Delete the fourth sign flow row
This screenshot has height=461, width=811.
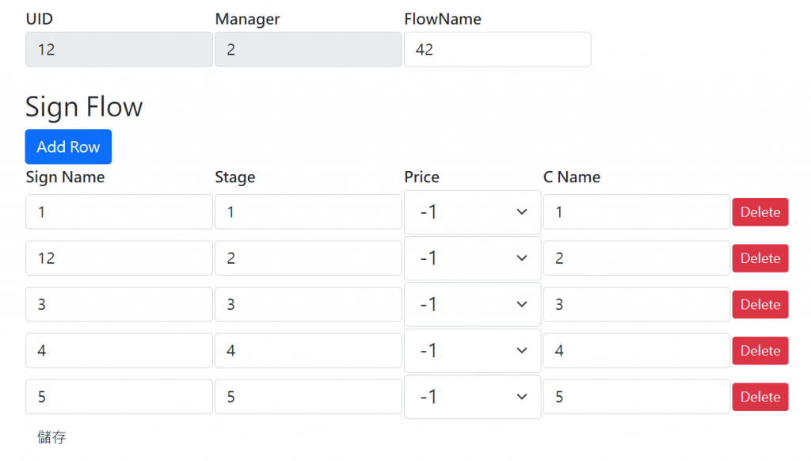click(760, 351)
